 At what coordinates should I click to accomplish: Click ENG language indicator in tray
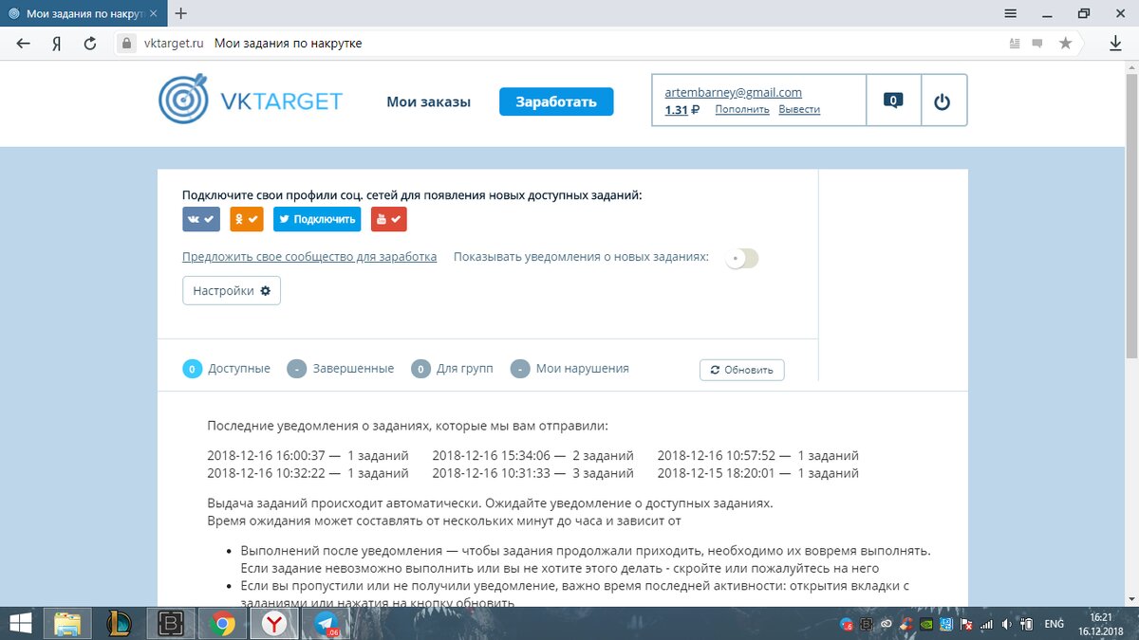tap(1054, 624)
